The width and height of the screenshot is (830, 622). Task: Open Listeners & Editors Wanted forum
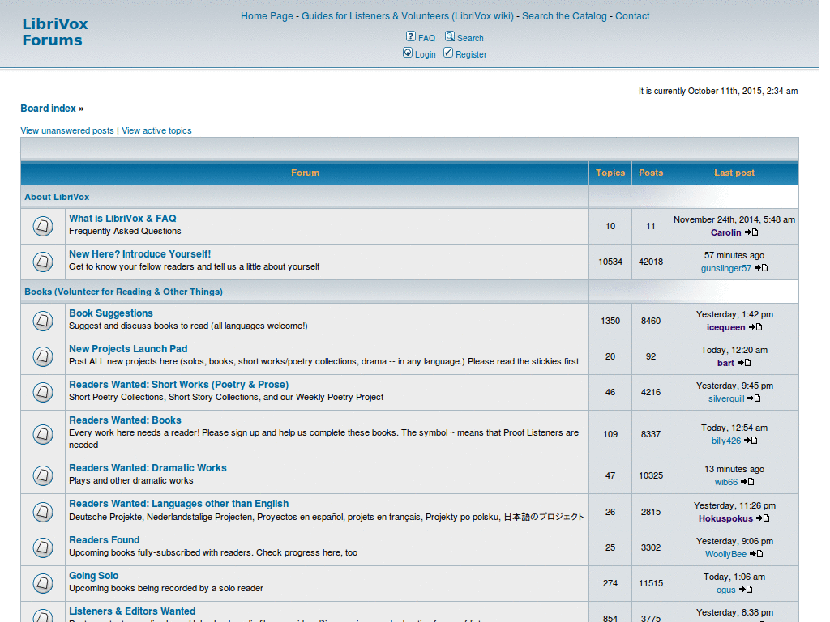[132, 611]
